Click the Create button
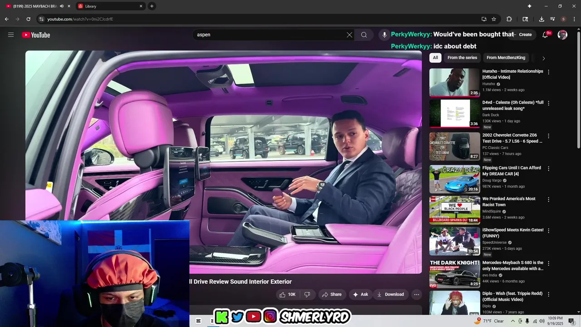Viewport: 581px width, 327px height. (521, 35)
